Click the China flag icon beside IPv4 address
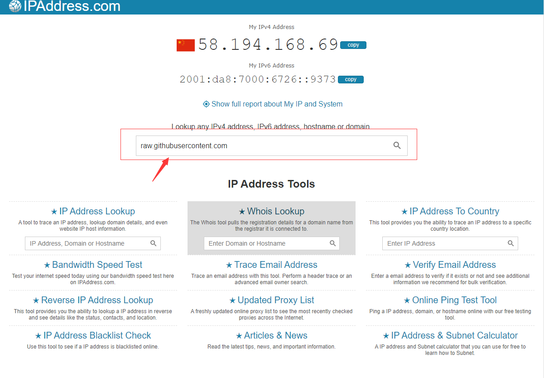The image size is (544, 378). [186, 45]
